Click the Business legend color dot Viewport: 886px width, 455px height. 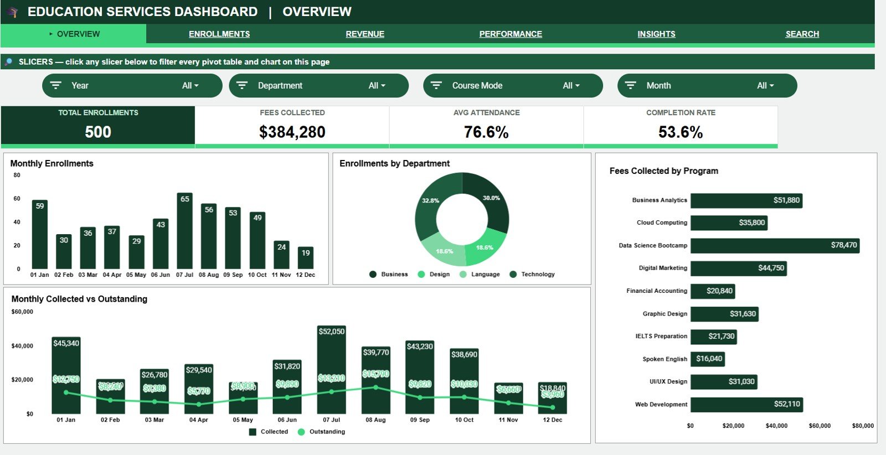coord(373,274)
